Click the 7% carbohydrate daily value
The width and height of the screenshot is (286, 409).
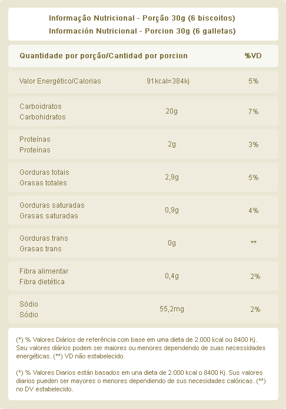tap(254, 112)
